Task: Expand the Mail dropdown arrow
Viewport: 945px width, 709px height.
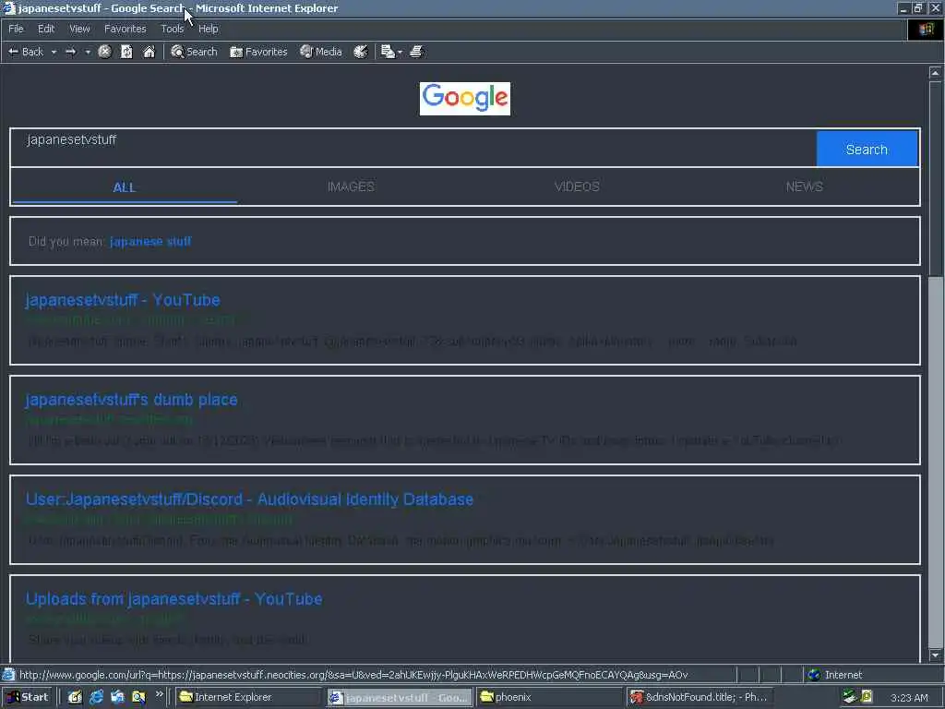Action: pos(400,52)
